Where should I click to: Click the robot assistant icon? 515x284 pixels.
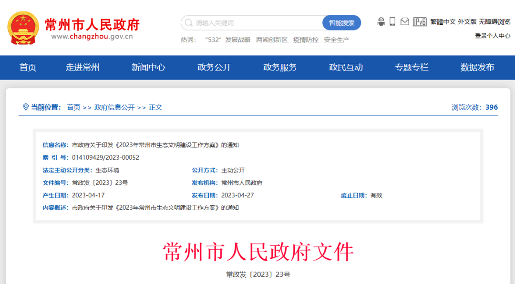coord(381,21)
